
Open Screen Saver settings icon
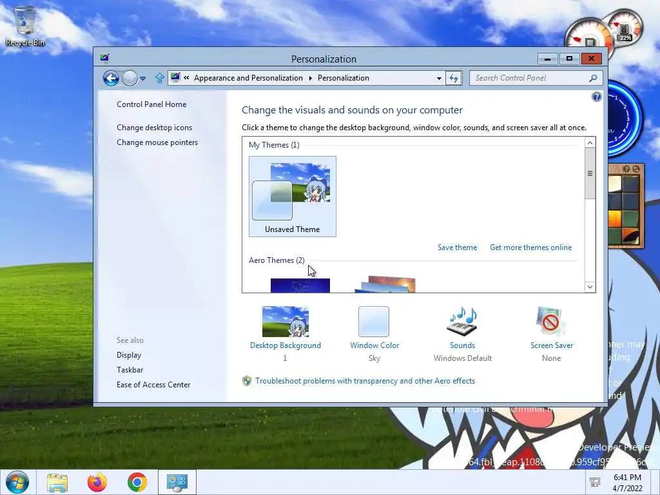click(550, 322)
